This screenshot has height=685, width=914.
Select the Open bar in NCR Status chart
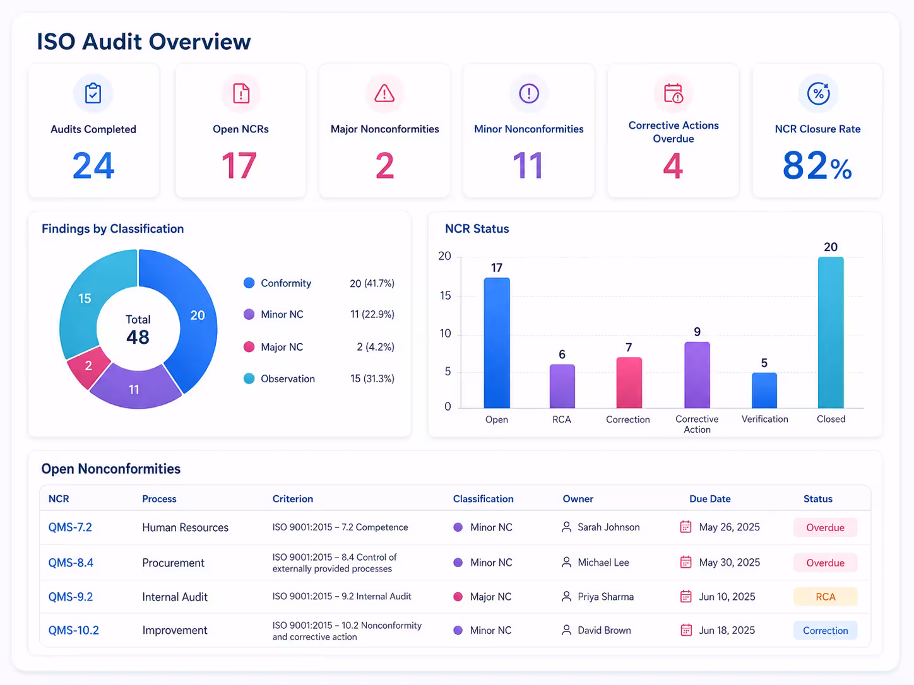(x=497, y=343)
